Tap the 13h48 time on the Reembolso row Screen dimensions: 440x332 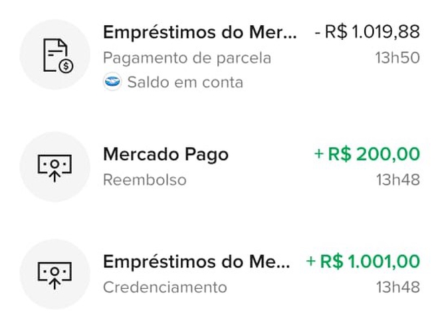click(x=397, y=180)
